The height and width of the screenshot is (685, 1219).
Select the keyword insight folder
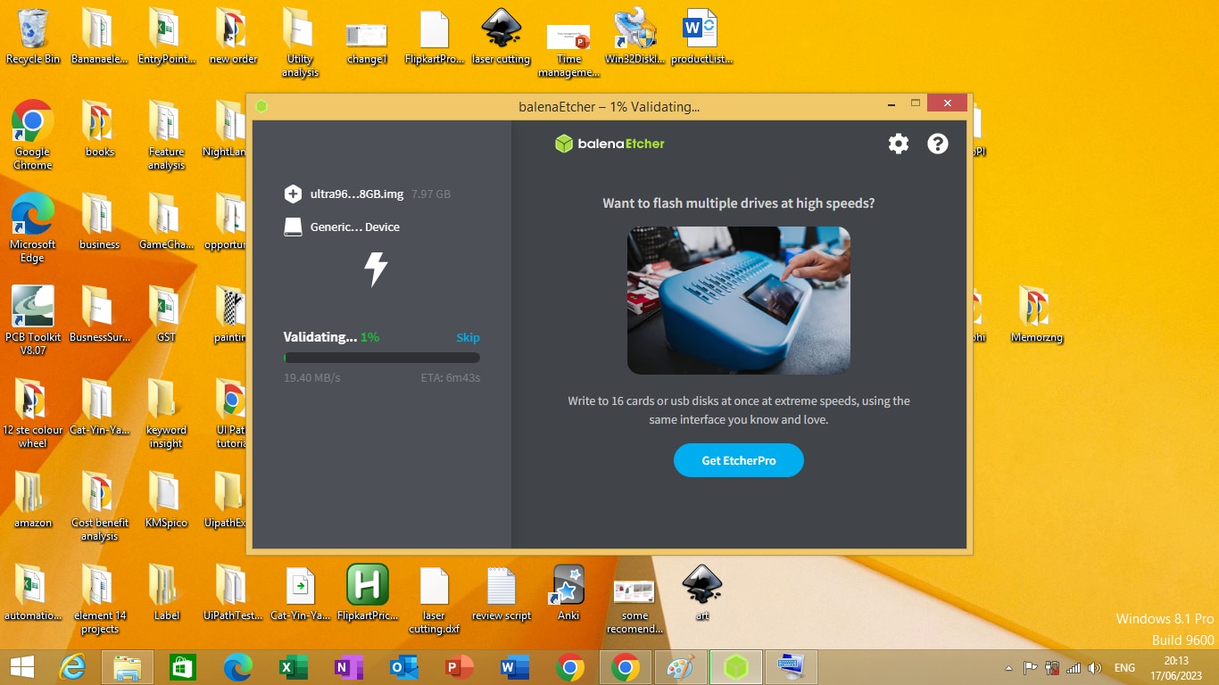(x=166, y=414)
